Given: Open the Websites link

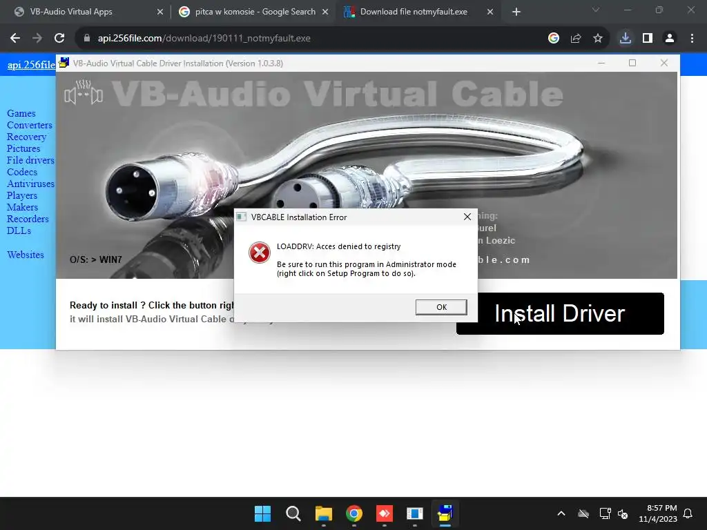Looking at the screenshot, I should click(x=26, y=255).
